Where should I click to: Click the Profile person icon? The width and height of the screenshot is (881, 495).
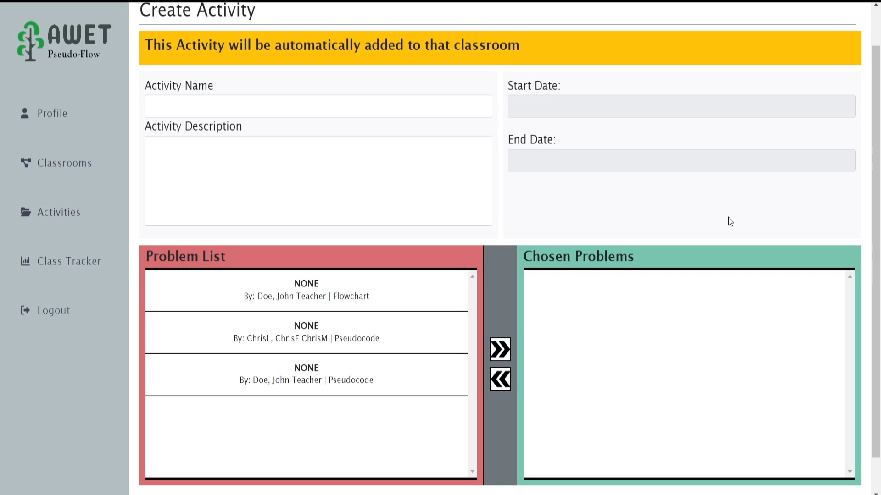[25, 113]
